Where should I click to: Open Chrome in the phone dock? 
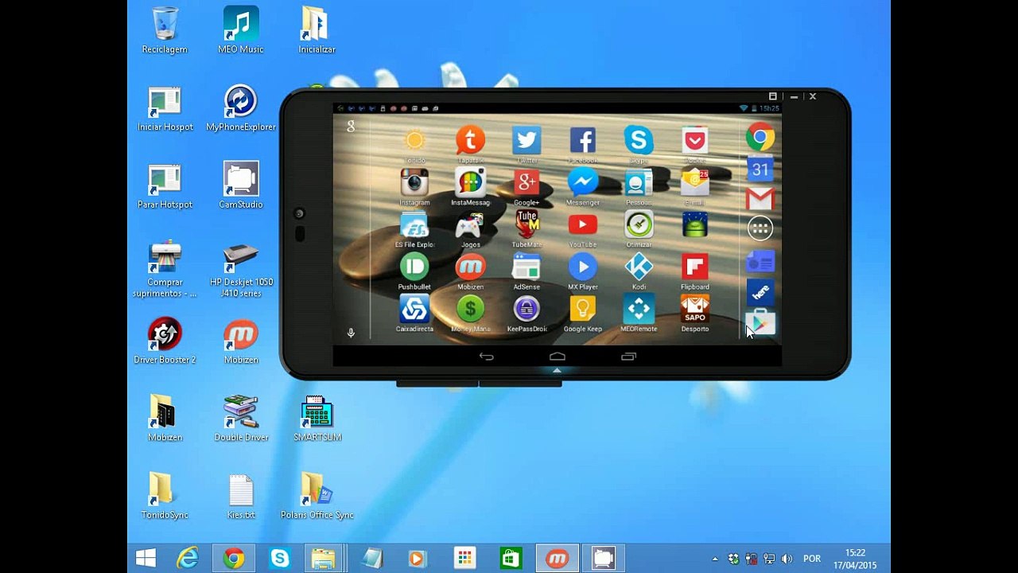point(760,138)
